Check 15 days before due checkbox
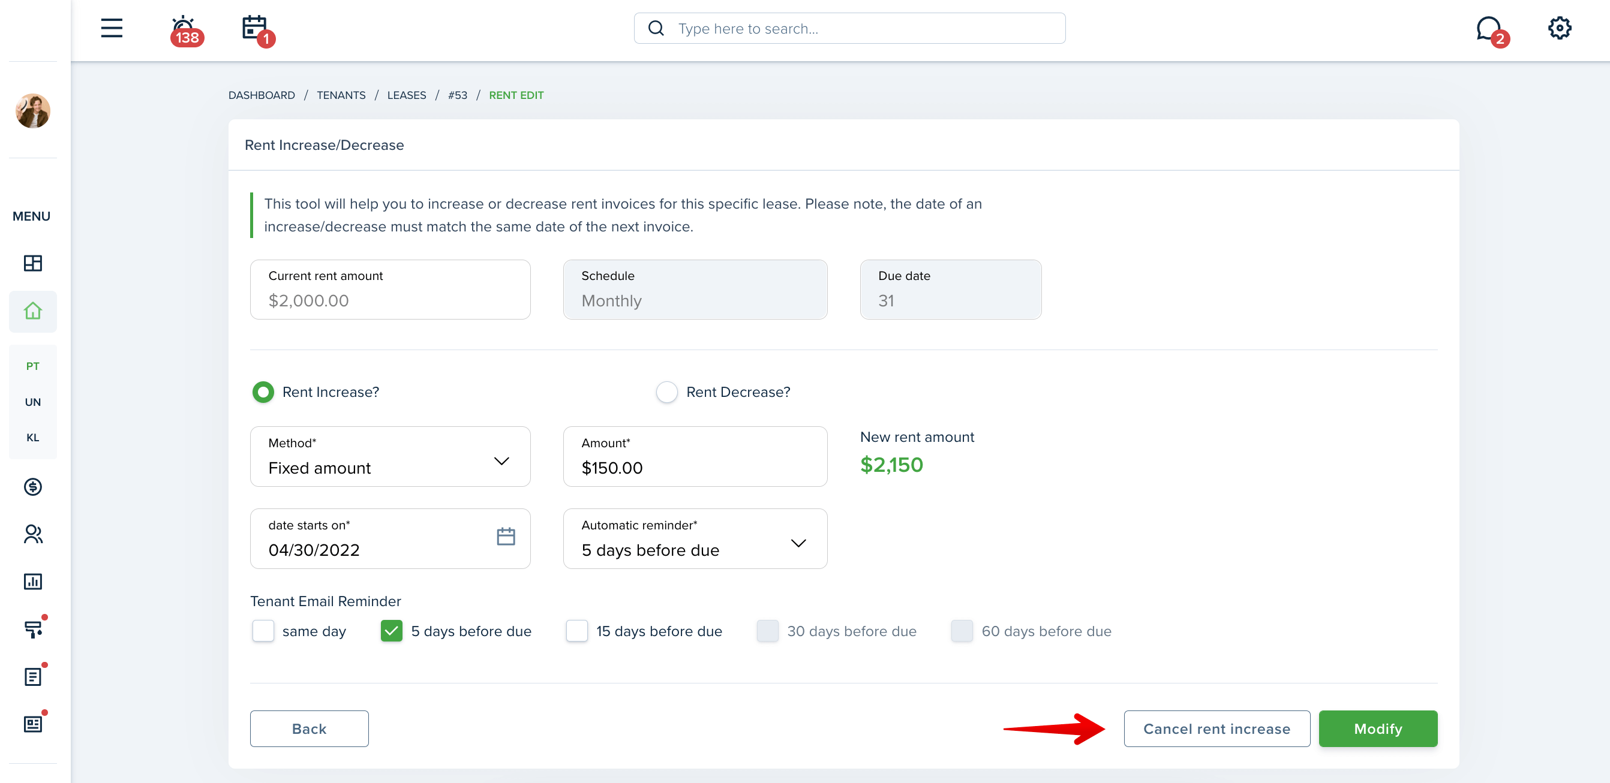Screen dimensions: 1610x783 click(576, 631)
